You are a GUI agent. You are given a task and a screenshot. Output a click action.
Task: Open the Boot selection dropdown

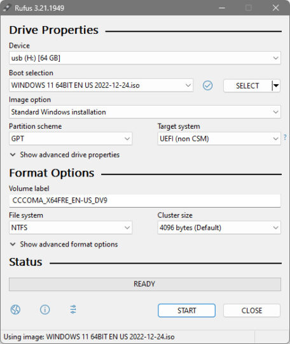tap(101, 85)
